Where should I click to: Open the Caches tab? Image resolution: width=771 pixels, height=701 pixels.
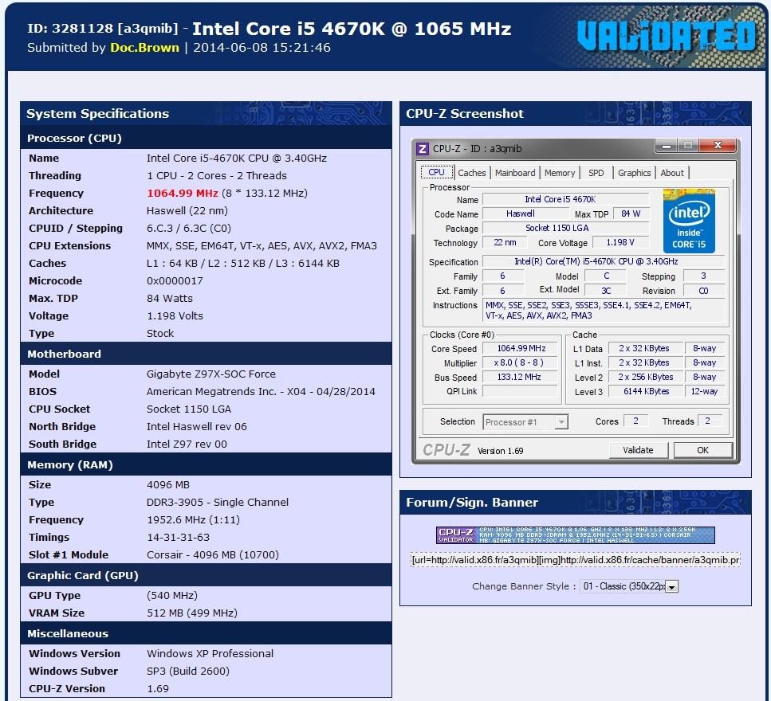coord(471,173)
